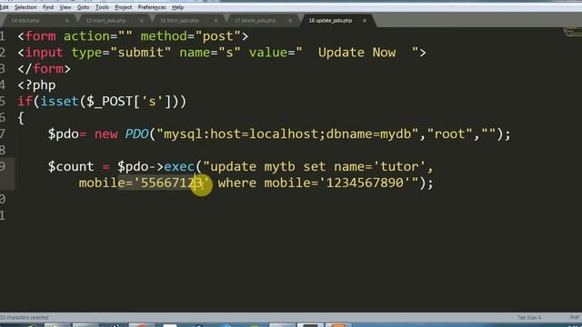Click 'tutor' in the update query
Image resolution: width=582 pixels, height=327 pixels.
399,167
